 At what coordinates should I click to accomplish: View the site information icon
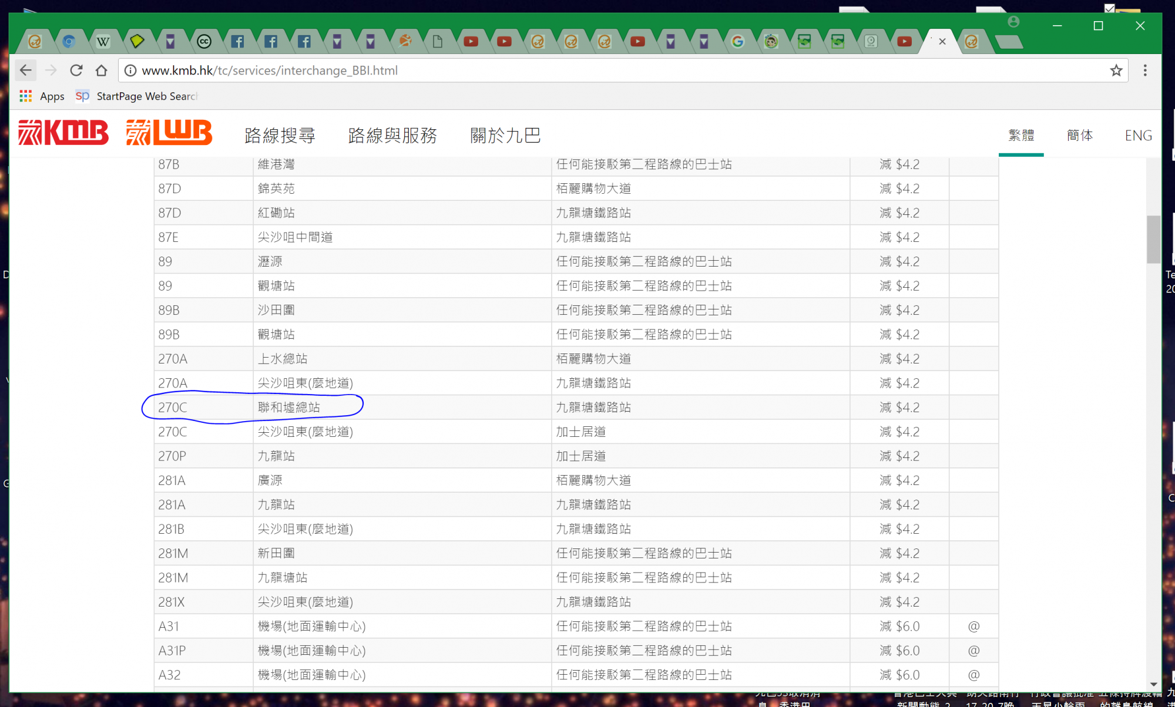pos(130,70)
